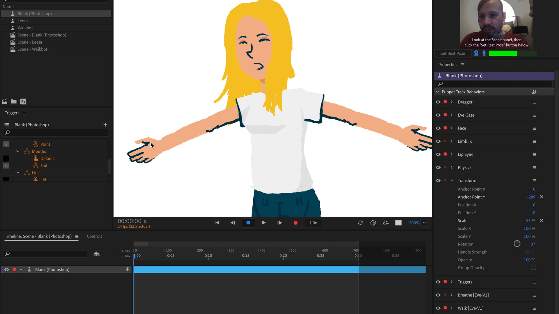
Task: Open the 200% zoom level dropdown
Action: (424, 223)
